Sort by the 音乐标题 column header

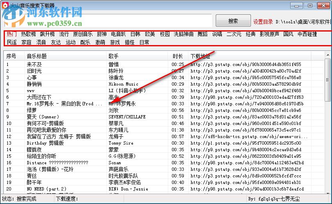pos(65,56)
